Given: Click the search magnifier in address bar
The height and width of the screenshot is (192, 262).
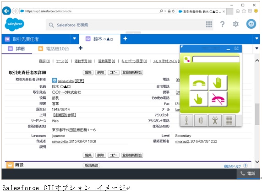Looking at the screenshot, I should click(x=161, y=11).
